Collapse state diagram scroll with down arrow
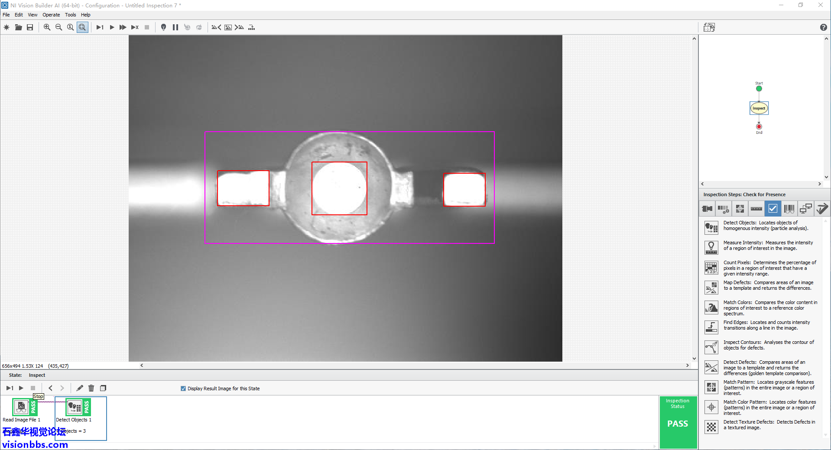 pyautogui.click(x=826, y=177)
